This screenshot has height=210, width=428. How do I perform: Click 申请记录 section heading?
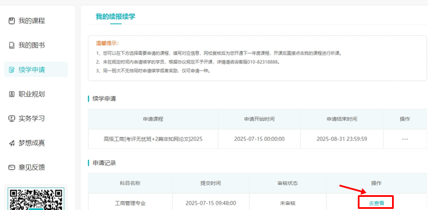[x=104, y=163]
